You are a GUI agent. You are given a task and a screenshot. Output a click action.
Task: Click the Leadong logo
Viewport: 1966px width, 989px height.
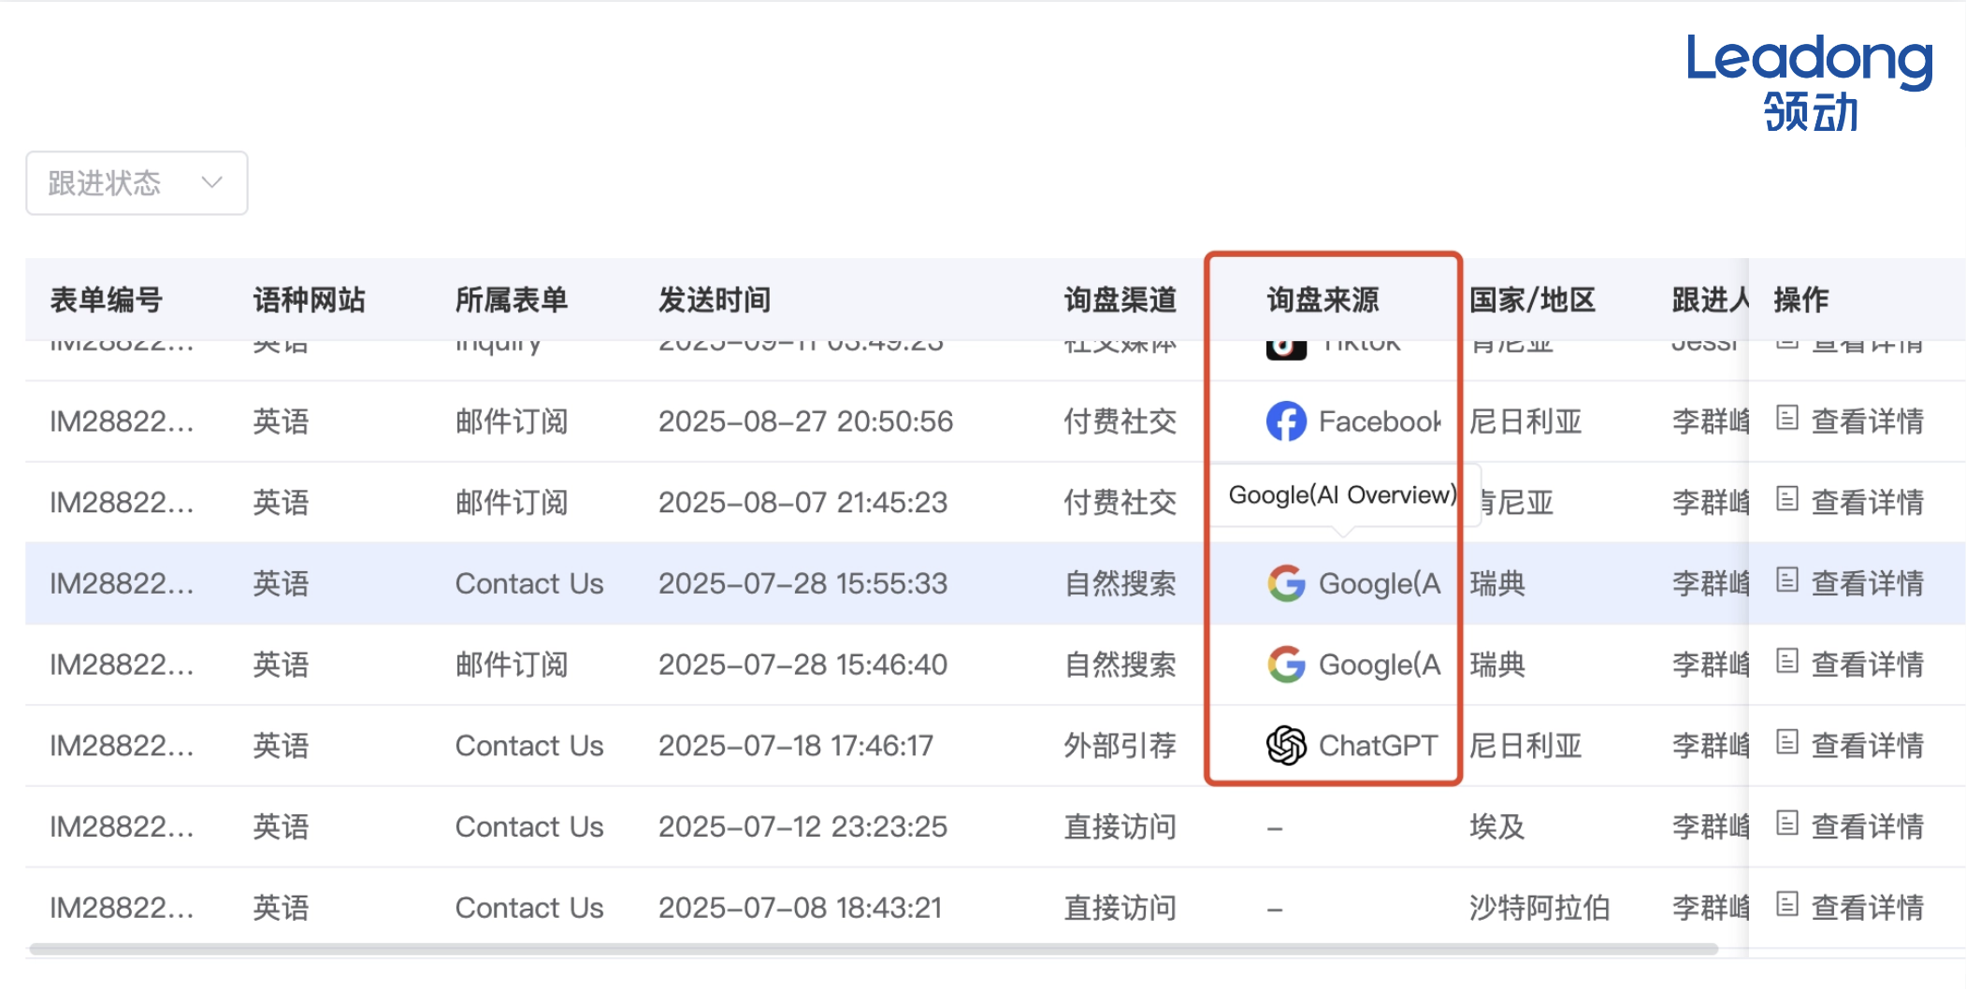tap(1809, 82)
